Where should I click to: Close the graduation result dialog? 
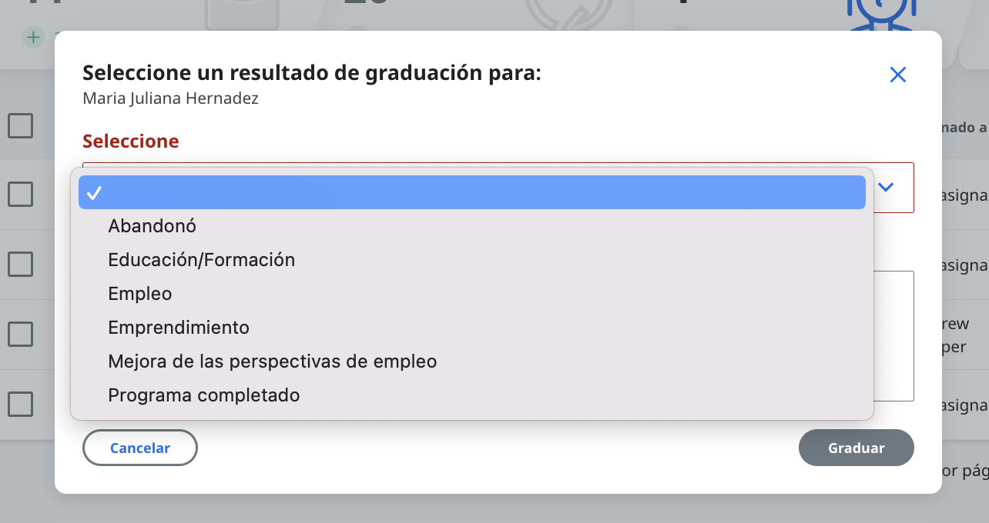[x=897, y=75]
